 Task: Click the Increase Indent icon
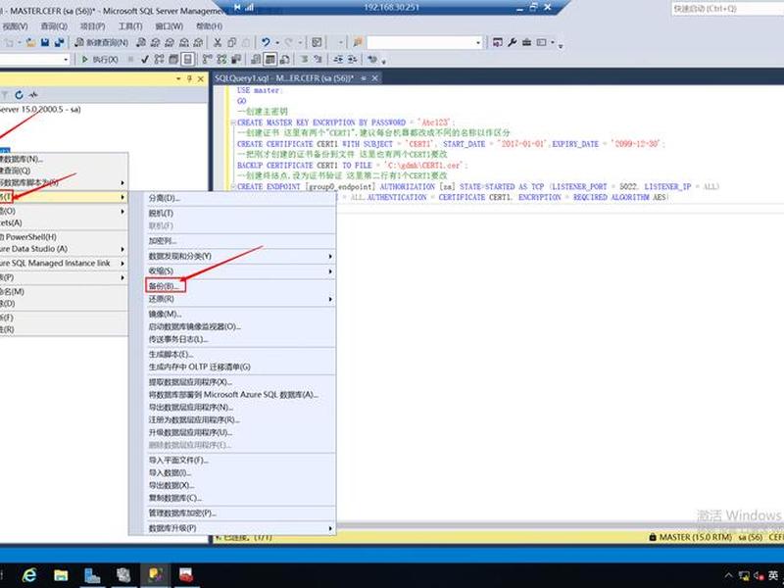[353, 60]
